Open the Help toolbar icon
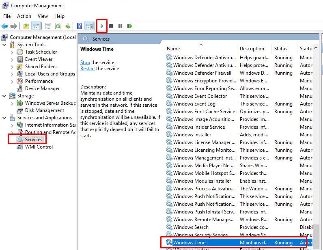The width and height of the screenshot is (323, 250). point(79,26)
